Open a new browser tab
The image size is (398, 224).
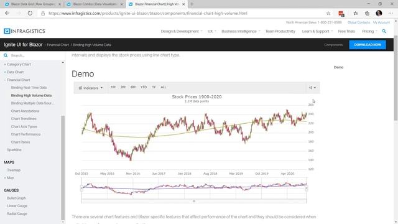192,4
